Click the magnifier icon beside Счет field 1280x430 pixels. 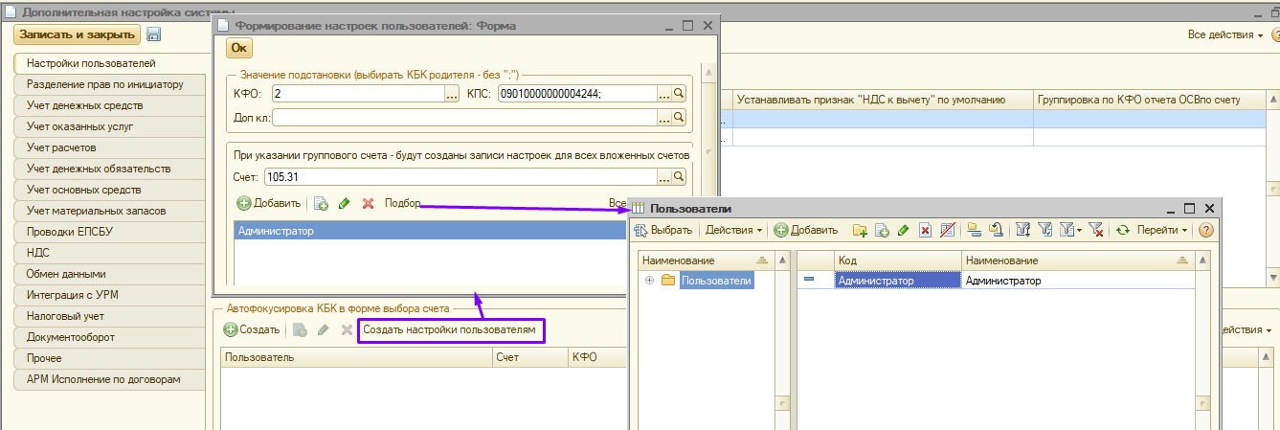click(680, 177)
